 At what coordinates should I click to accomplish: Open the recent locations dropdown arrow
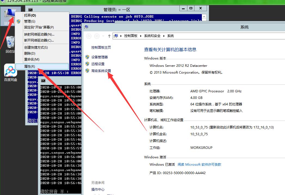click(x=103, y=36)
